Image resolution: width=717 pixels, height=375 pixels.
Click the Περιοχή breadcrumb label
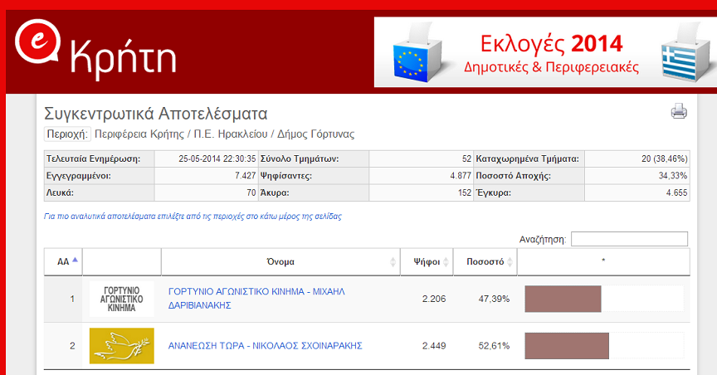click(66, 134)
